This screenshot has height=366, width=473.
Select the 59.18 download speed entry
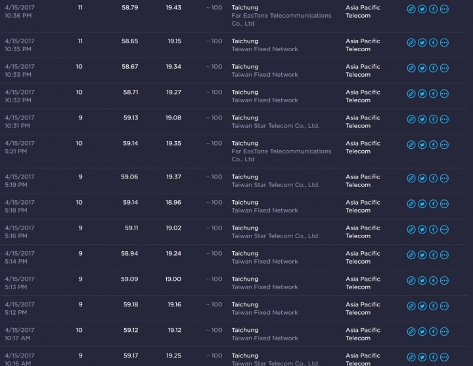[131, 304]
